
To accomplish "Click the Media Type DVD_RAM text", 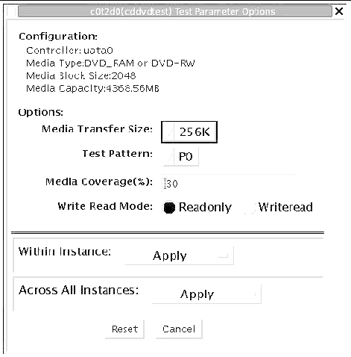I will pos(110,63).
